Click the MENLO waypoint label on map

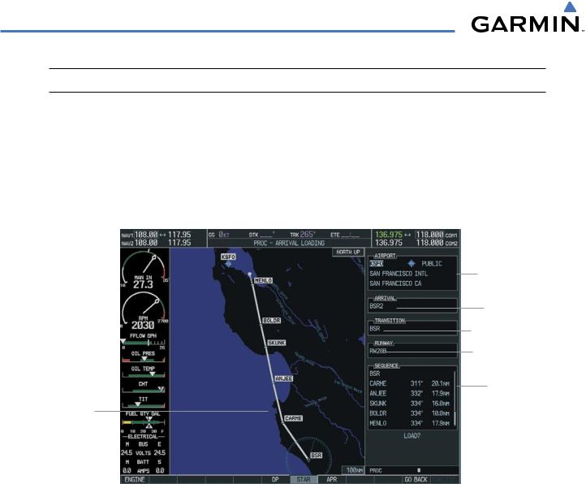point(263,280)
